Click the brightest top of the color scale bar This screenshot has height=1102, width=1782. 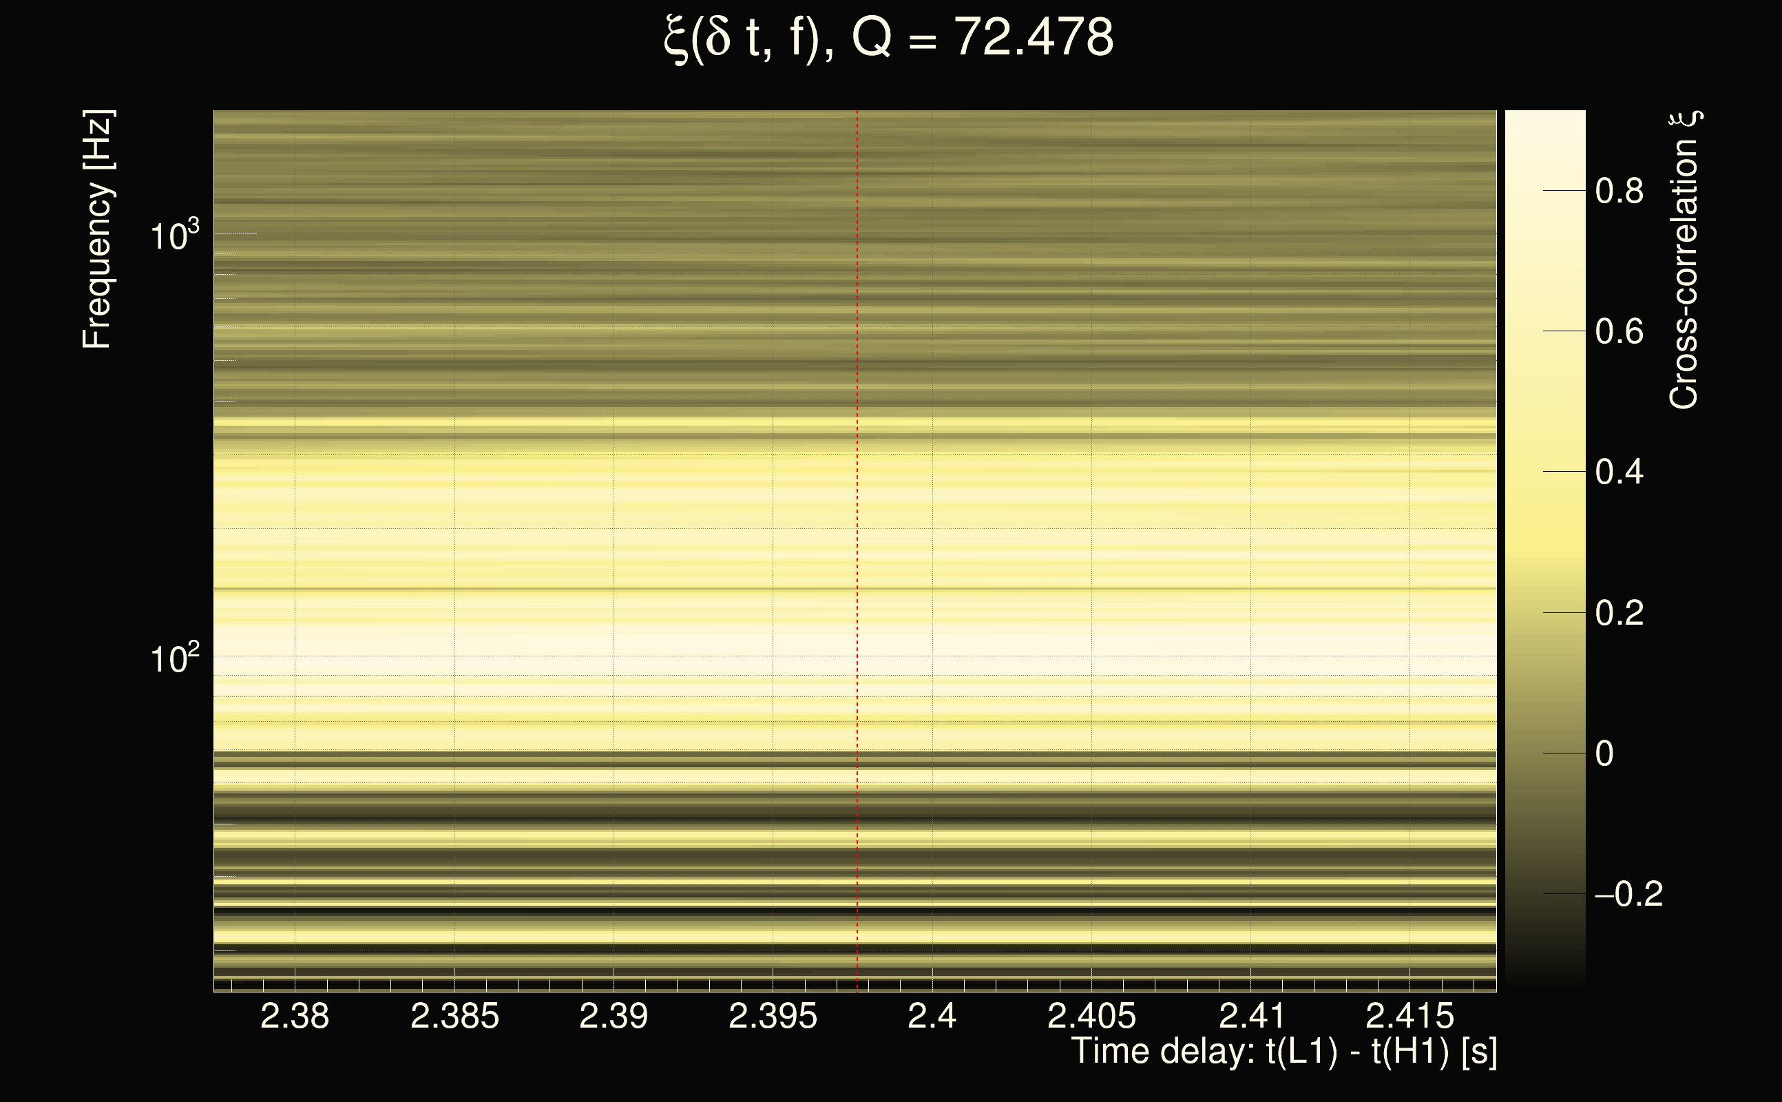[1544, 121]
